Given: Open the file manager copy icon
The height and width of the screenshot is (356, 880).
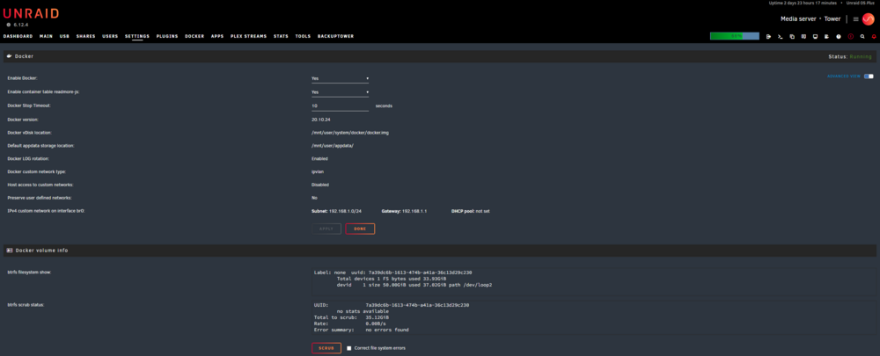Looking at the screenshot, I should (x=792, y=36).
